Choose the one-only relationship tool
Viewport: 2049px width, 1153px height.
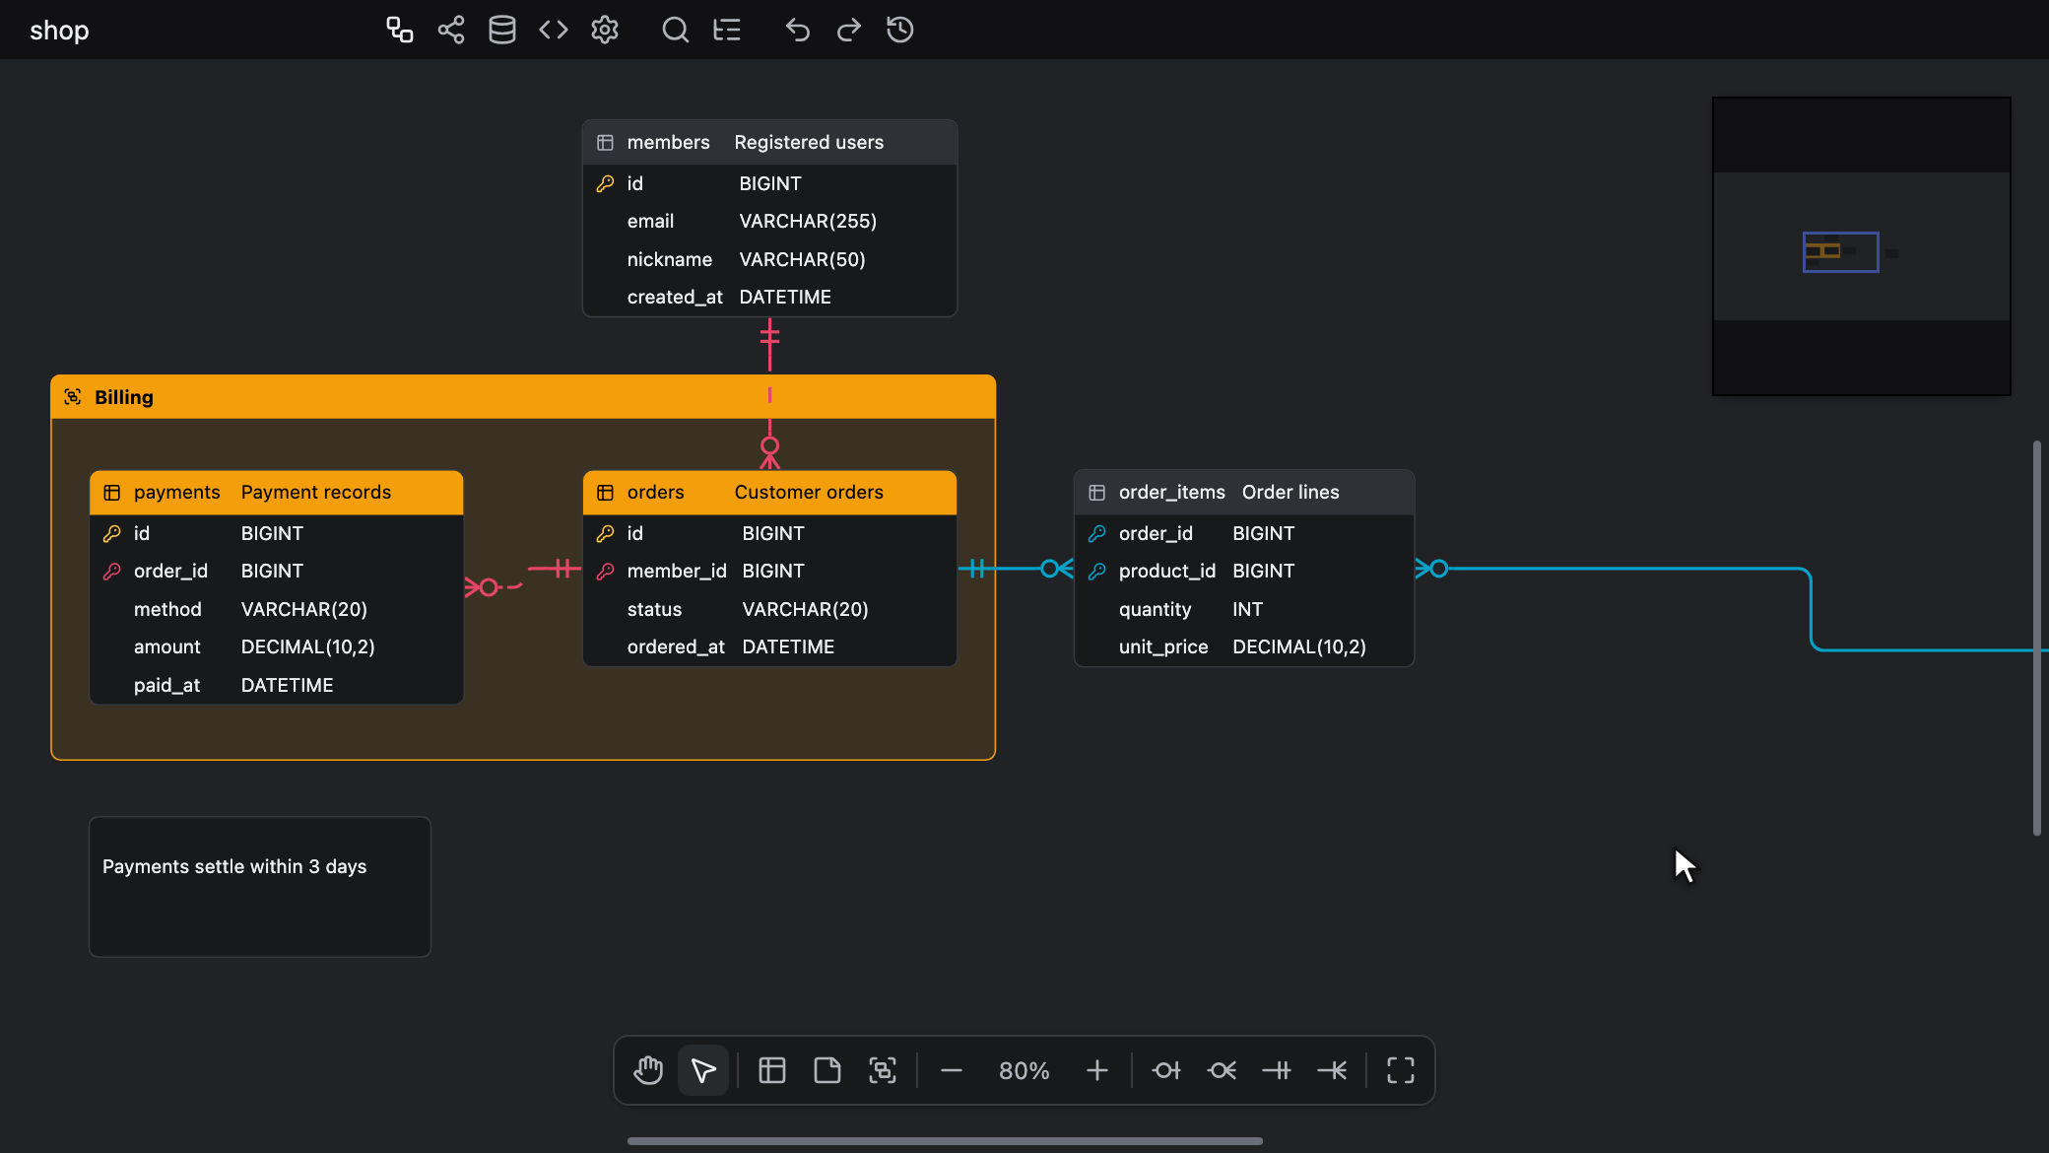click(1277, 1070)
